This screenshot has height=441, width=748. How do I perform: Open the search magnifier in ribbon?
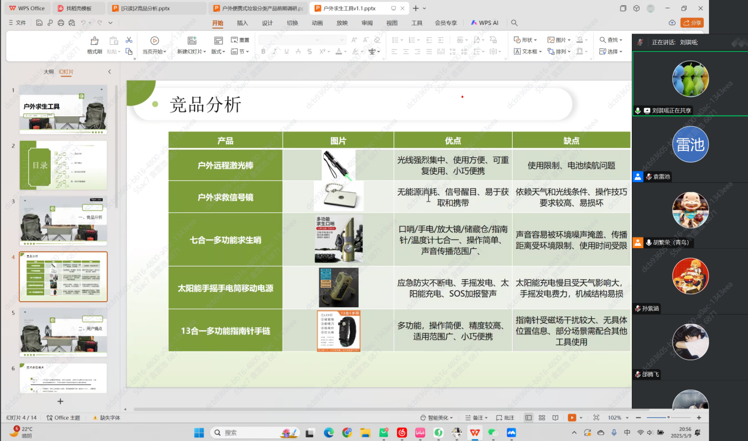coord(514,23)
